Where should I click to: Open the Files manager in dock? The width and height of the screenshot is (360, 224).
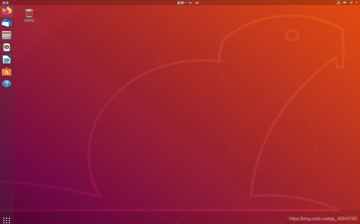click(x=7, y=35)
